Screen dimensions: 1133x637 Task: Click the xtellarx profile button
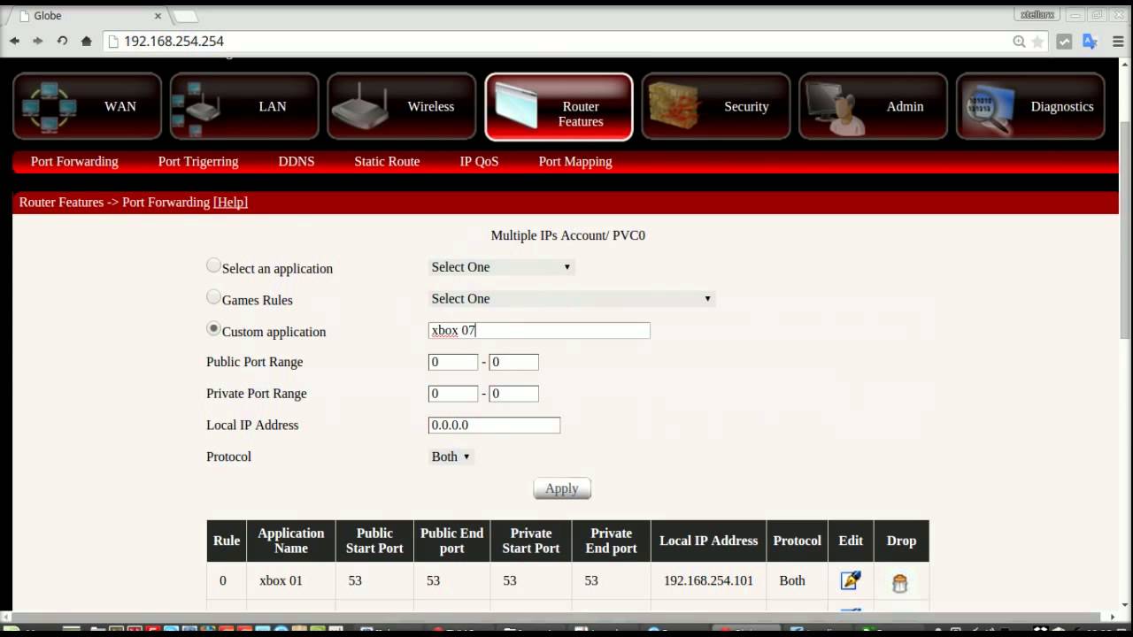point(1037,14)
